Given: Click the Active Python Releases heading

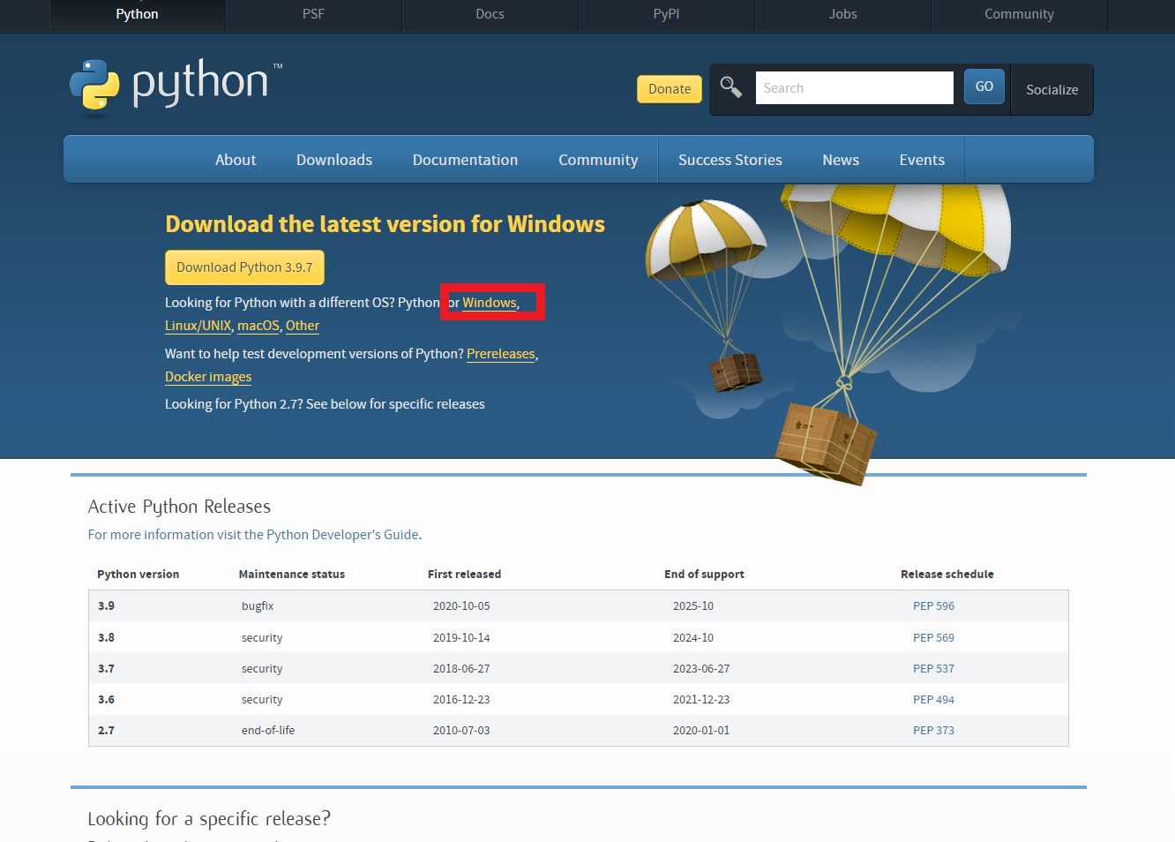Looking at the screenshot, I should 179,507.
